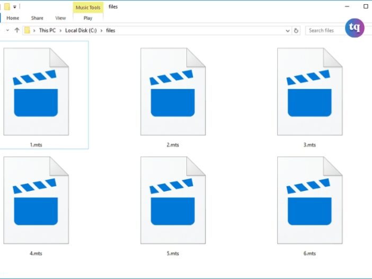The height and width of the screenshot is (279, 372).
Task: Select the 6.mts video file icon
Action: point(310,200)
